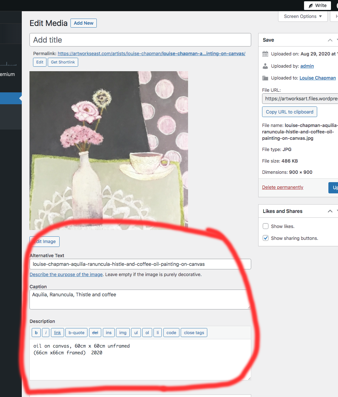Viewport: 338px width, 397px height.
Task: Uncheck Show sharing buttons checkbox
Action: (266, 238)
